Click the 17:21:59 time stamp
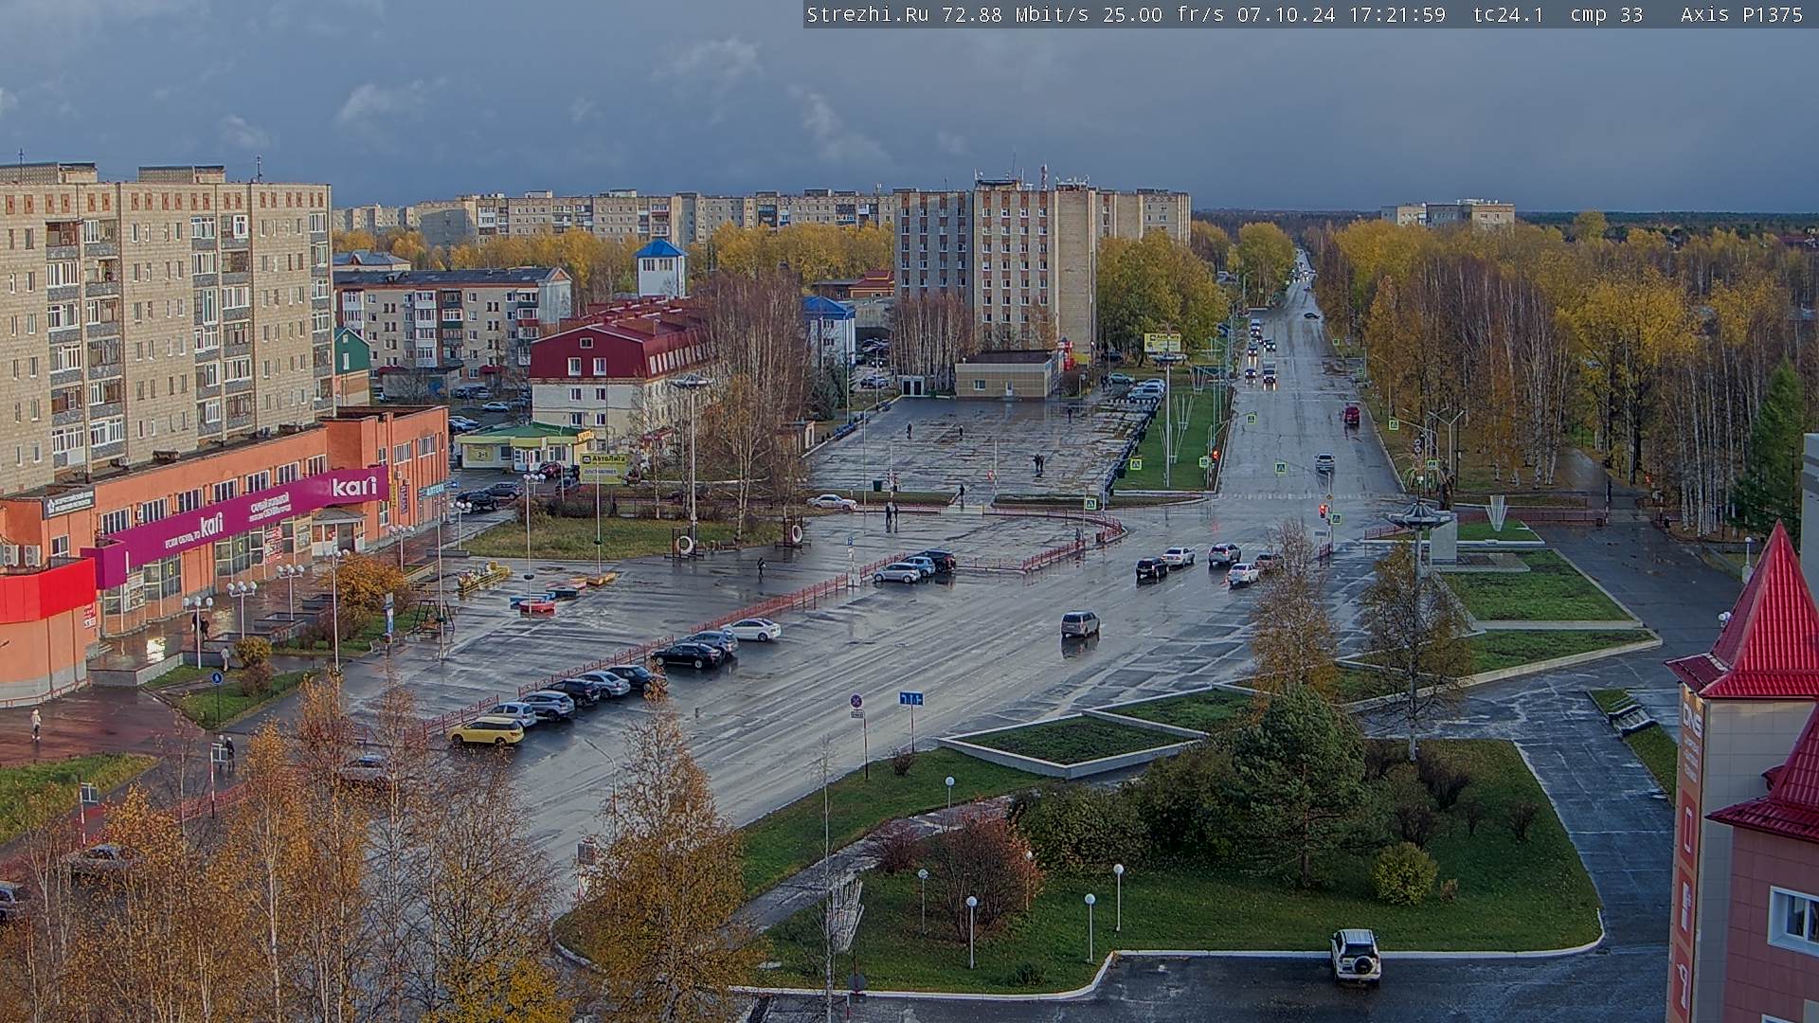 pos(1399,14)
